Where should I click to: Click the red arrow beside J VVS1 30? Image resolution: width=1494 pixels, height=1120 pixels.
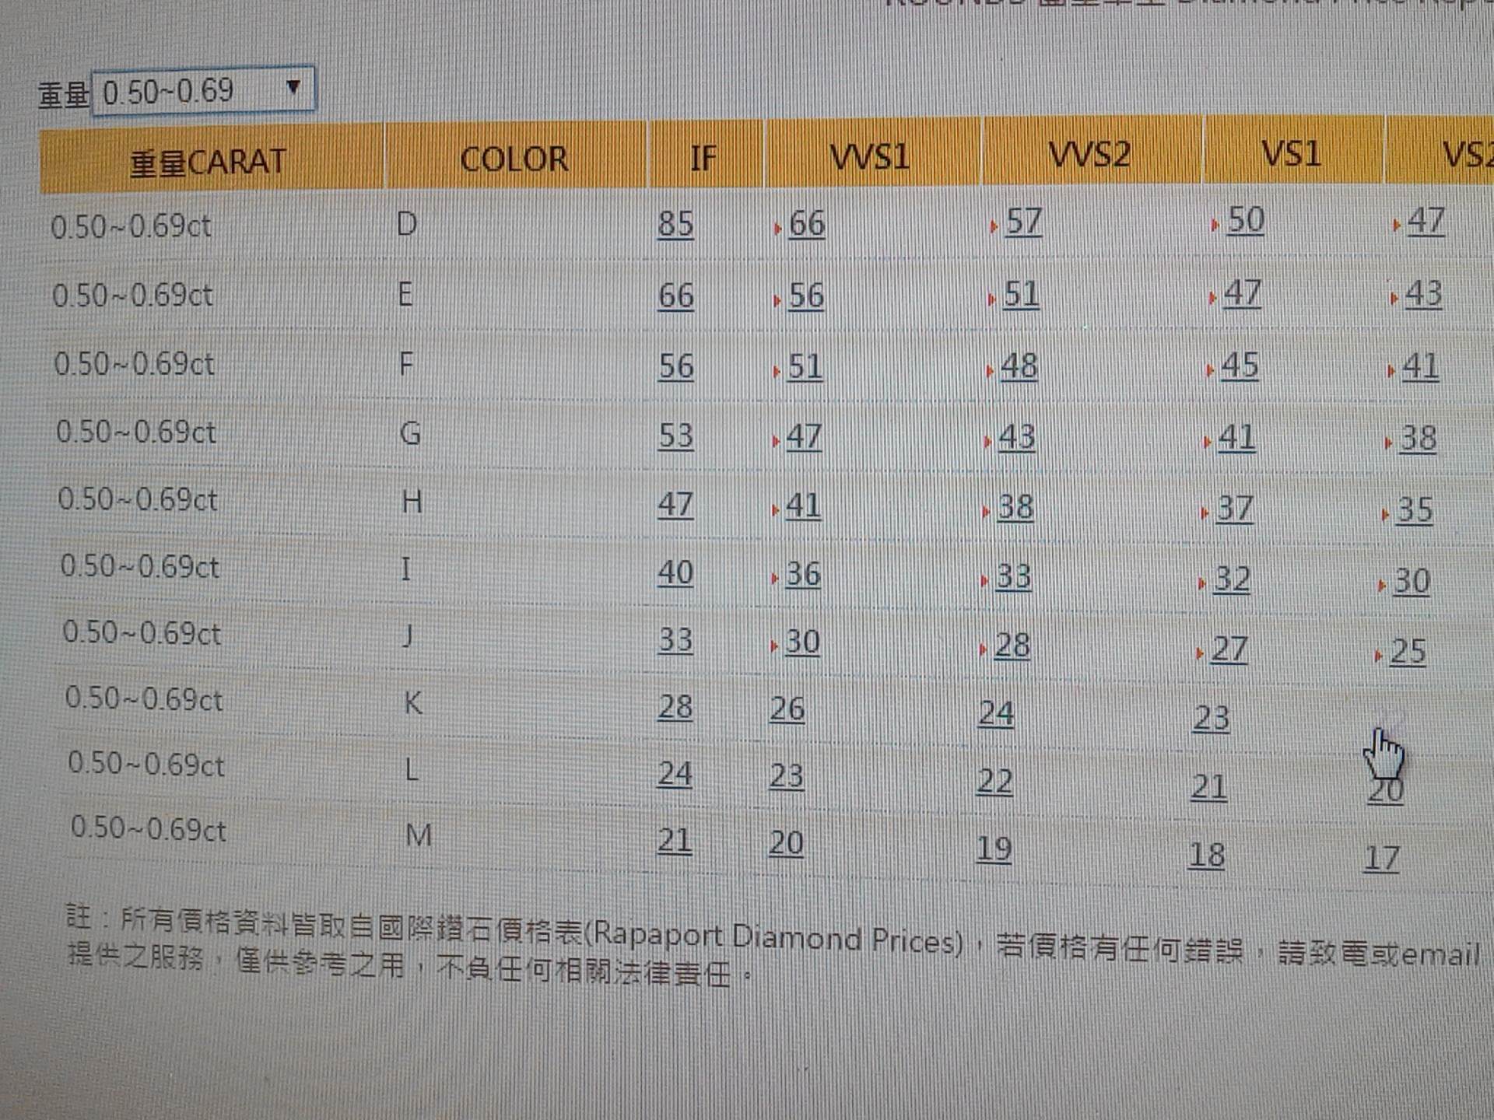coord(774,646)
